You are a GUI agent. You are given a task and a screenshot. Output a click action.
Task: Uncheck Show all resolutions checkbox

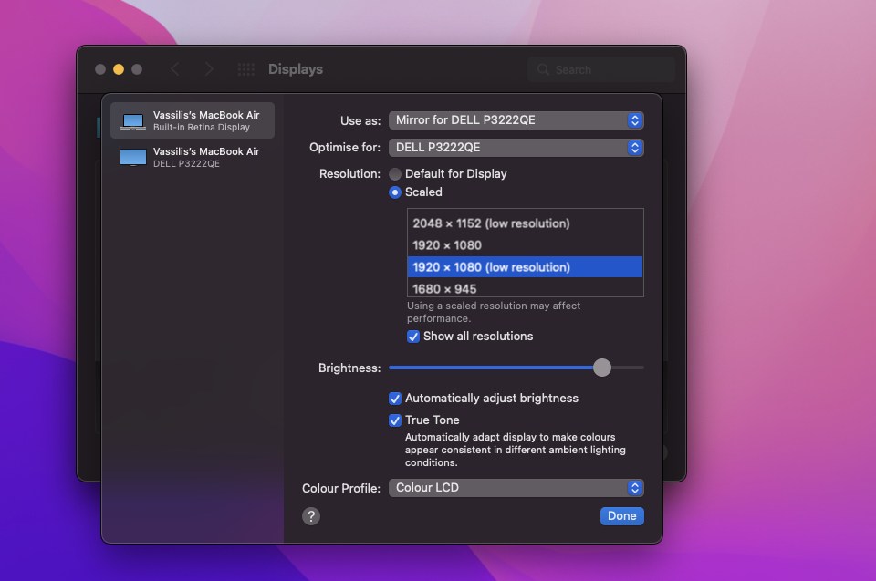(x=413, y=337)
